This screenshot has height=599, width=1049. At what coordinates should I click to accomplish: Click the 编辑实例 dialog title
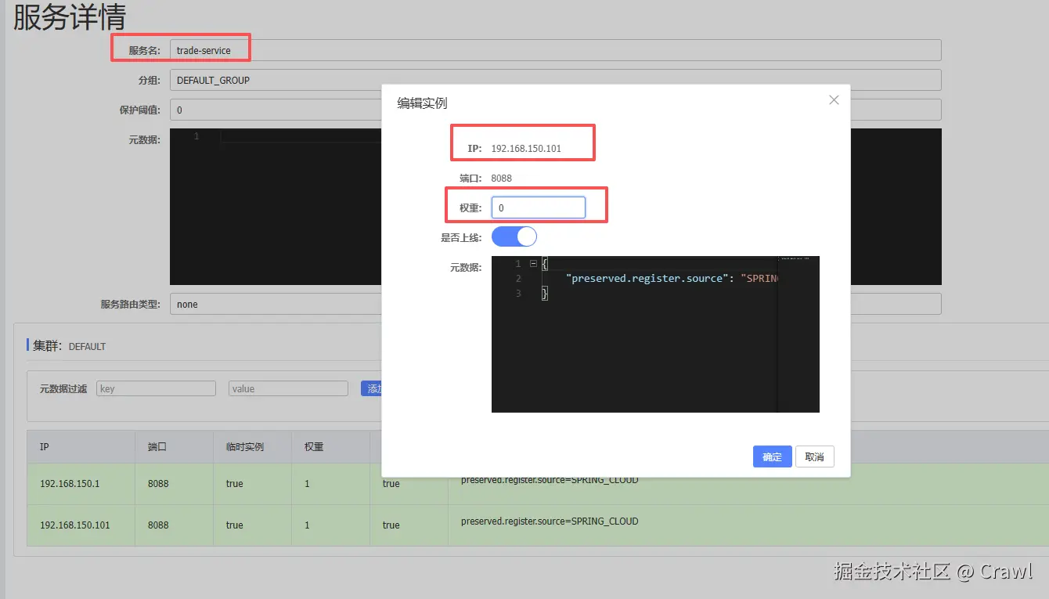[x=422, y=103]
